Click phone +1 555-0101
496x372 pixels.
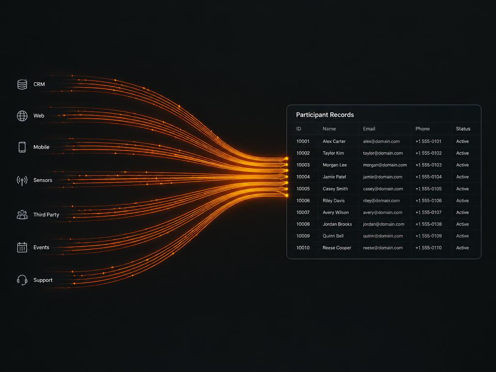tap(428, 141)
